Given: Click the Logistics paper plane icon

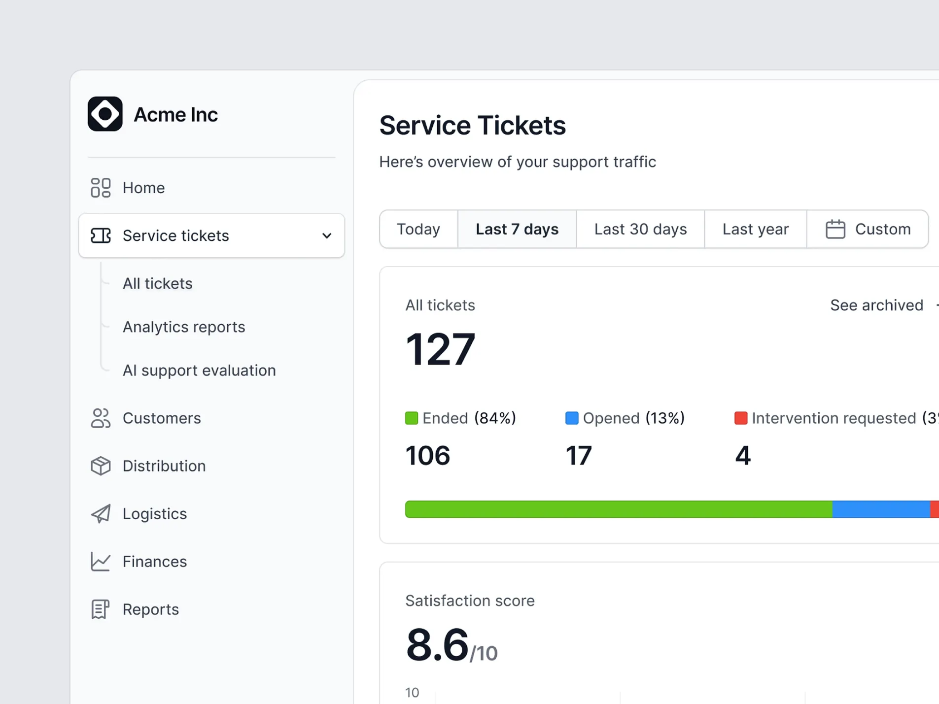Looking at the screenshot, I should [x=101, y=513].
